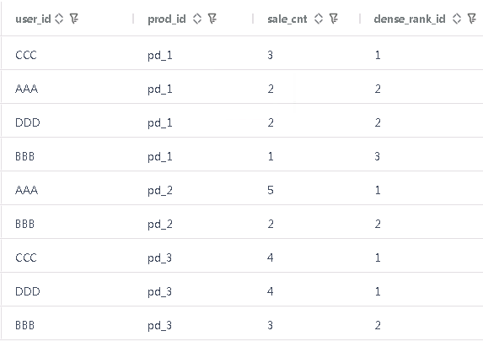The height and width of the screenshot is (358, 483).
Task: Click column divider between user_id and prod_id
Action: (133, 19)
